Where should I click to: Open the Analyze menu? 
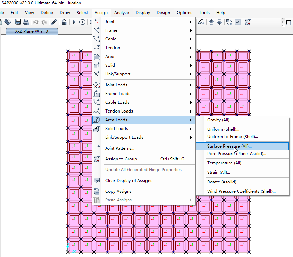pos(121,13)
